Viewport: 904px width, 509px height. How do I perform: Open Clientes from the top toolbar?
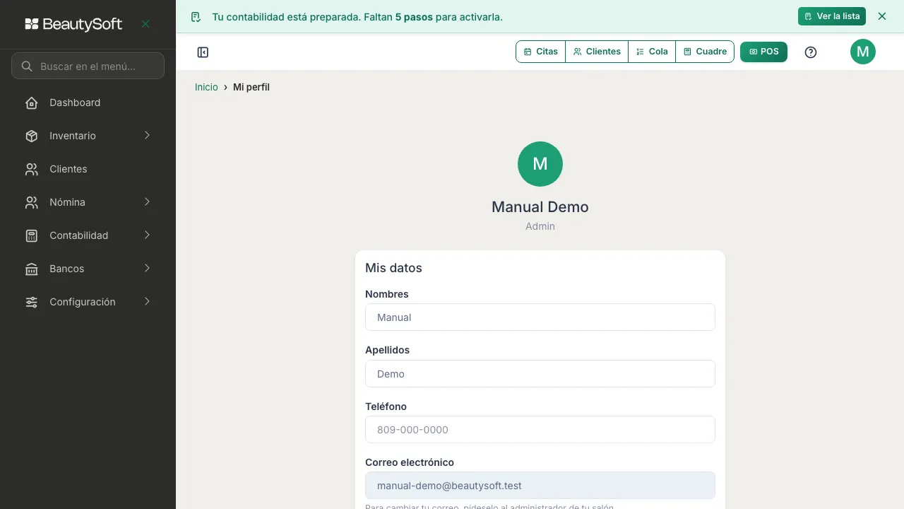tap(597, 52)
